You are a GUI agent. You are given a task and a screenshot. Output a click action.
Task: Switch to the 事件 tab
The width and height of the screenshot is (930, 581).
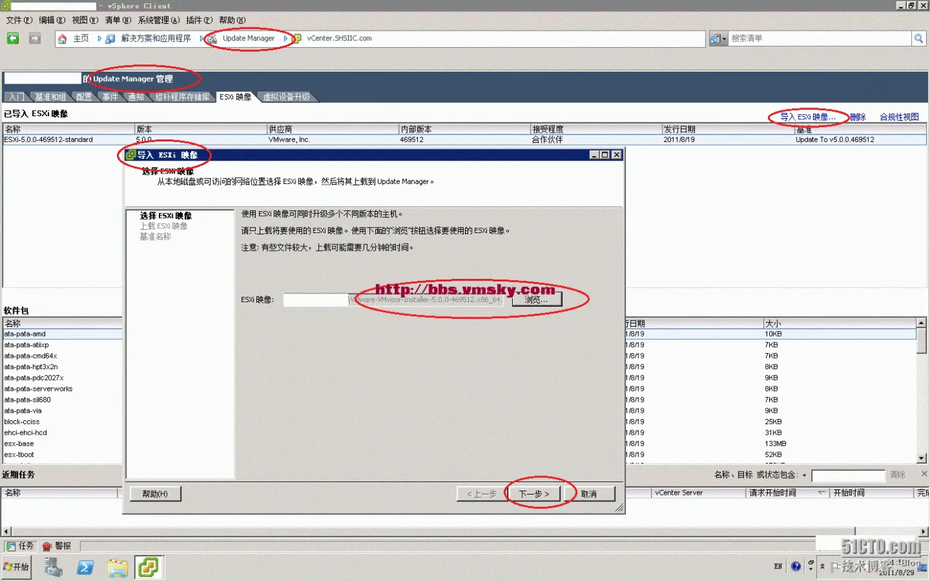point(110,97)
